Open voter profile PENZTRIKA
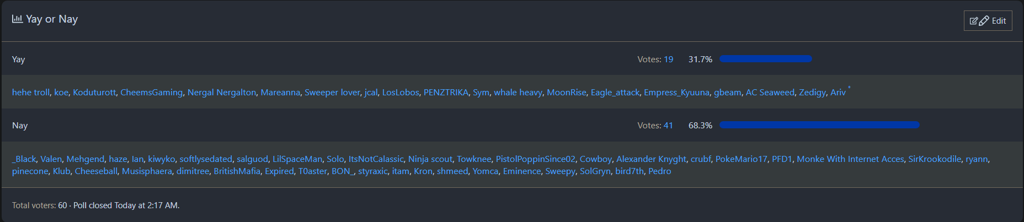 446,93
